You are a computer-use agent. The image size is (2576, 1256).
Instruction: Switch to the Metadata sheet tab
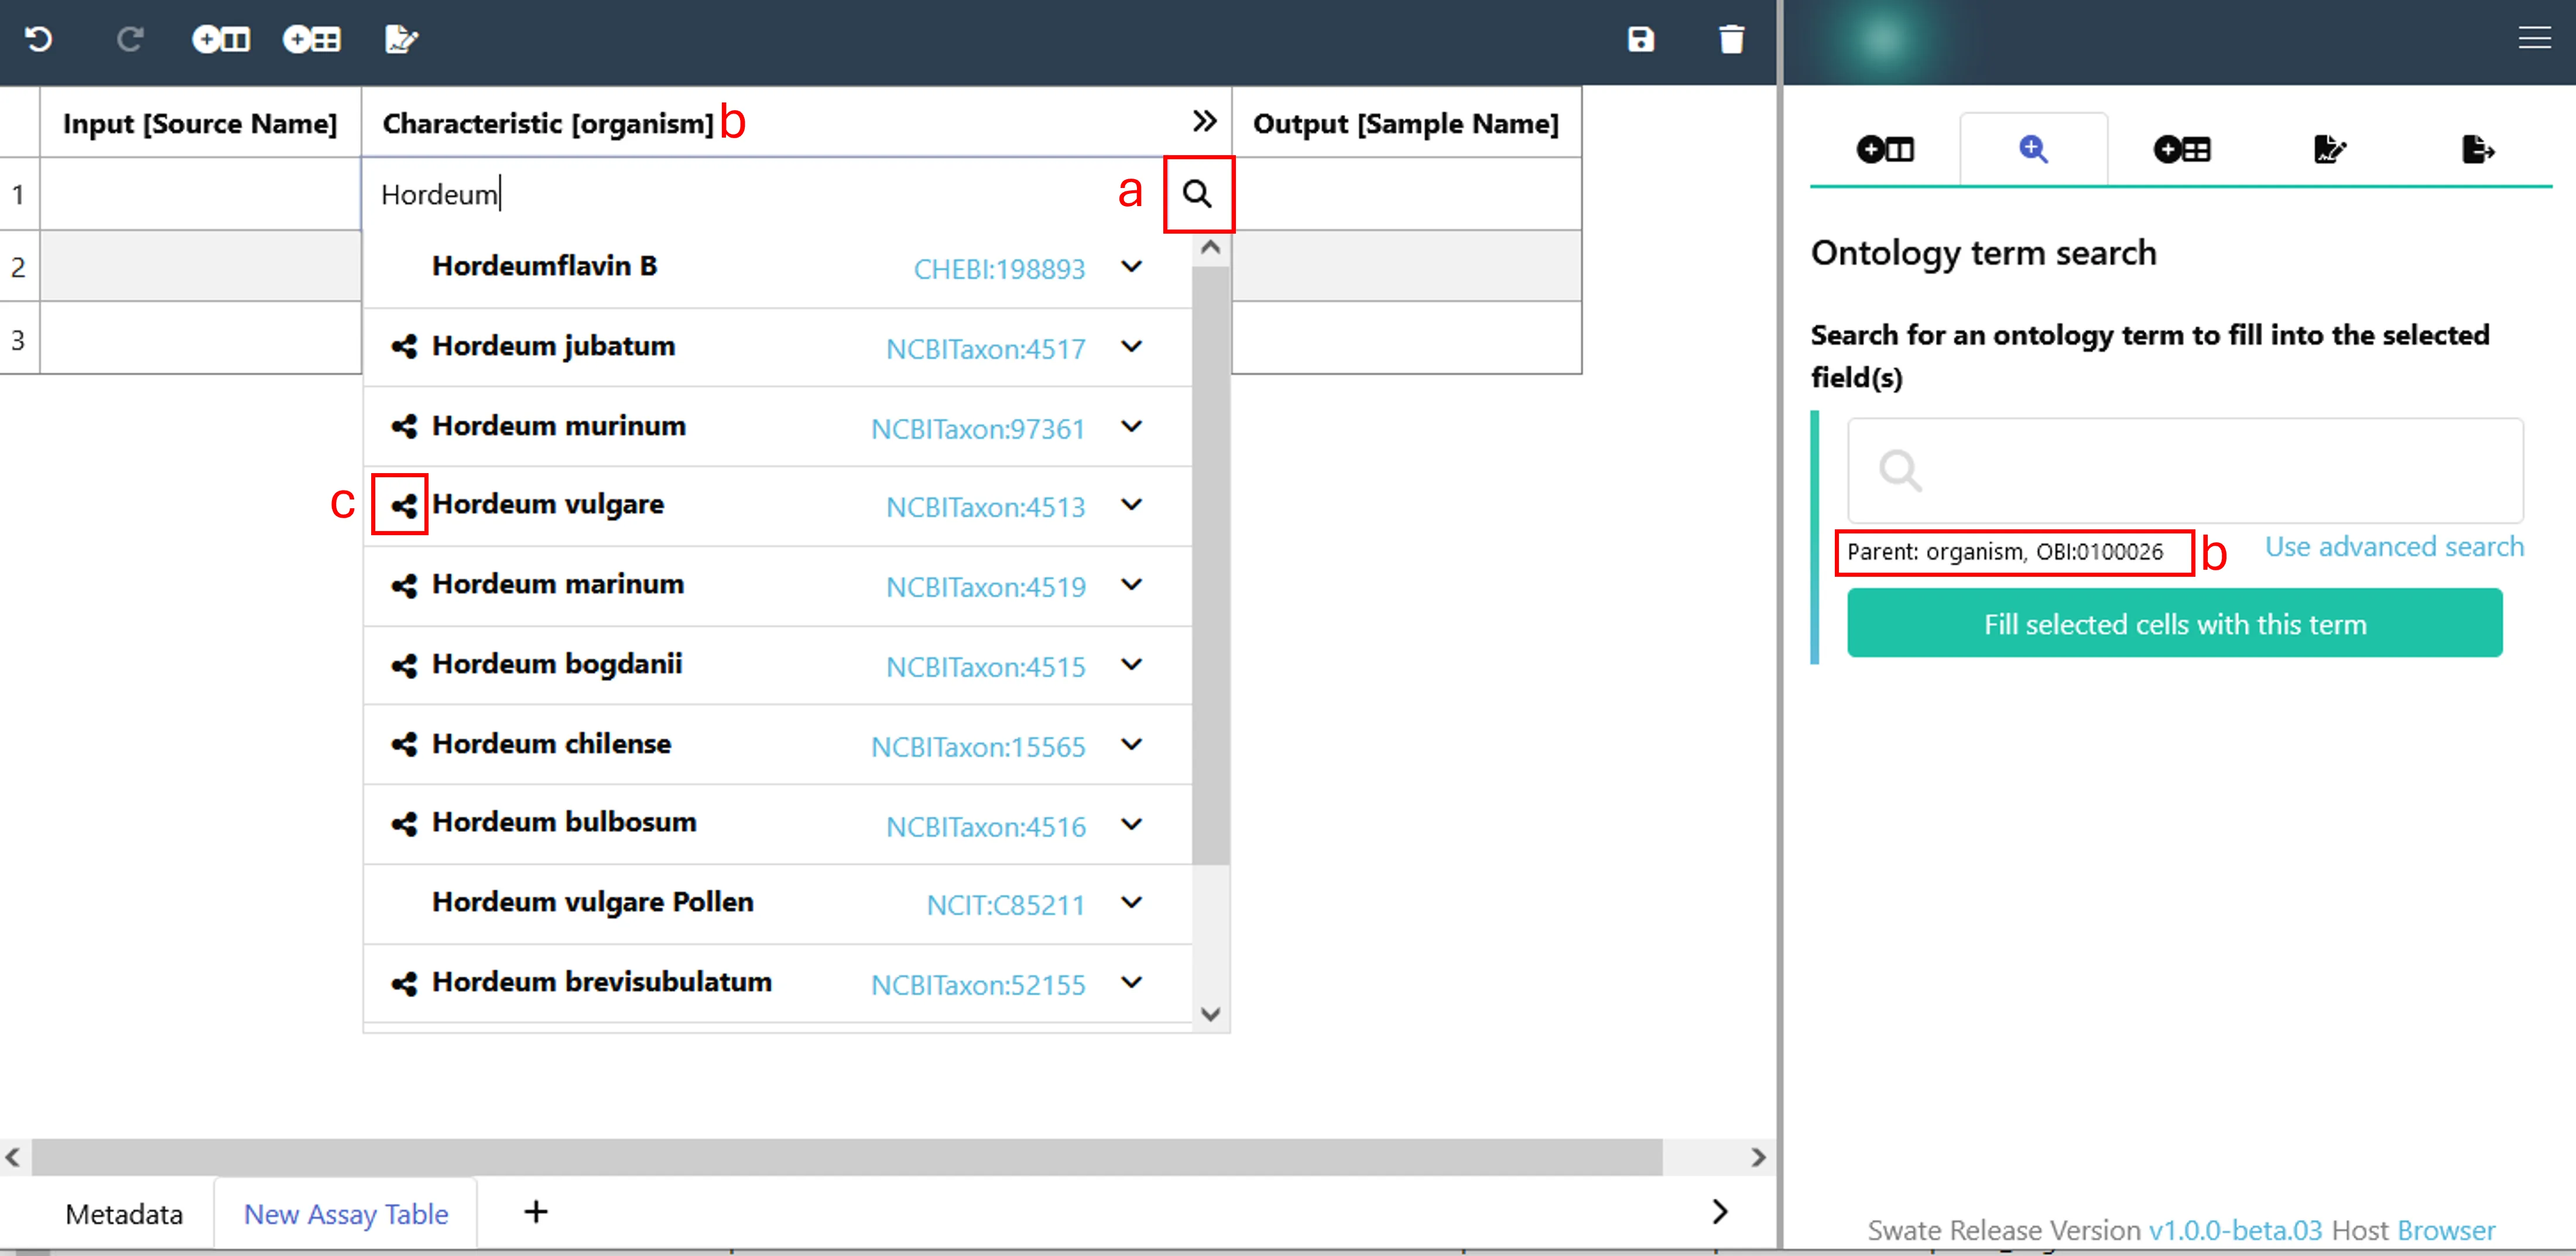[x=124, y=1214]
